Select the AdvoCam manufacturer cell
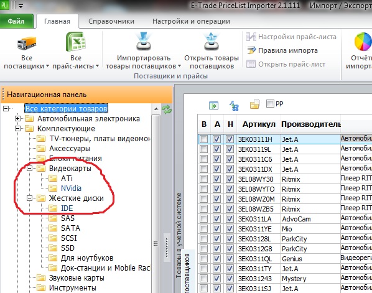The image size is (372, 293). (310, 219)
